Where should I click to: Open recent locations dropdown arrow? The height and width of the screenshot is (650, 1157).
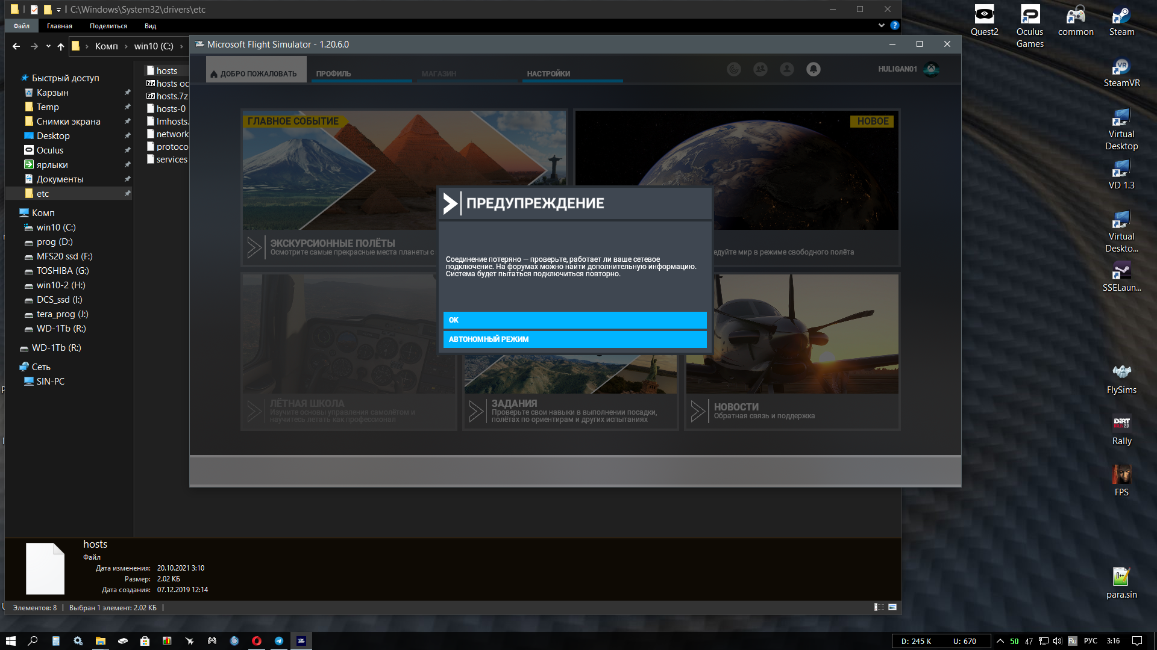click(x=48, y=46)
